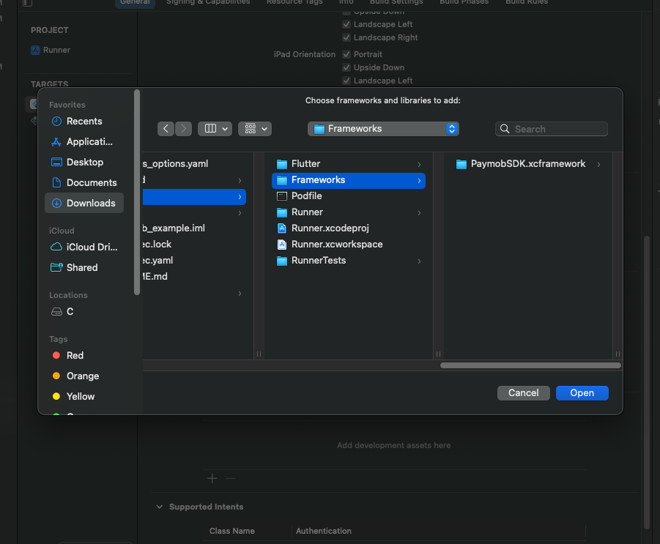Open the RunnerTests folder

(x=349, y=261)
